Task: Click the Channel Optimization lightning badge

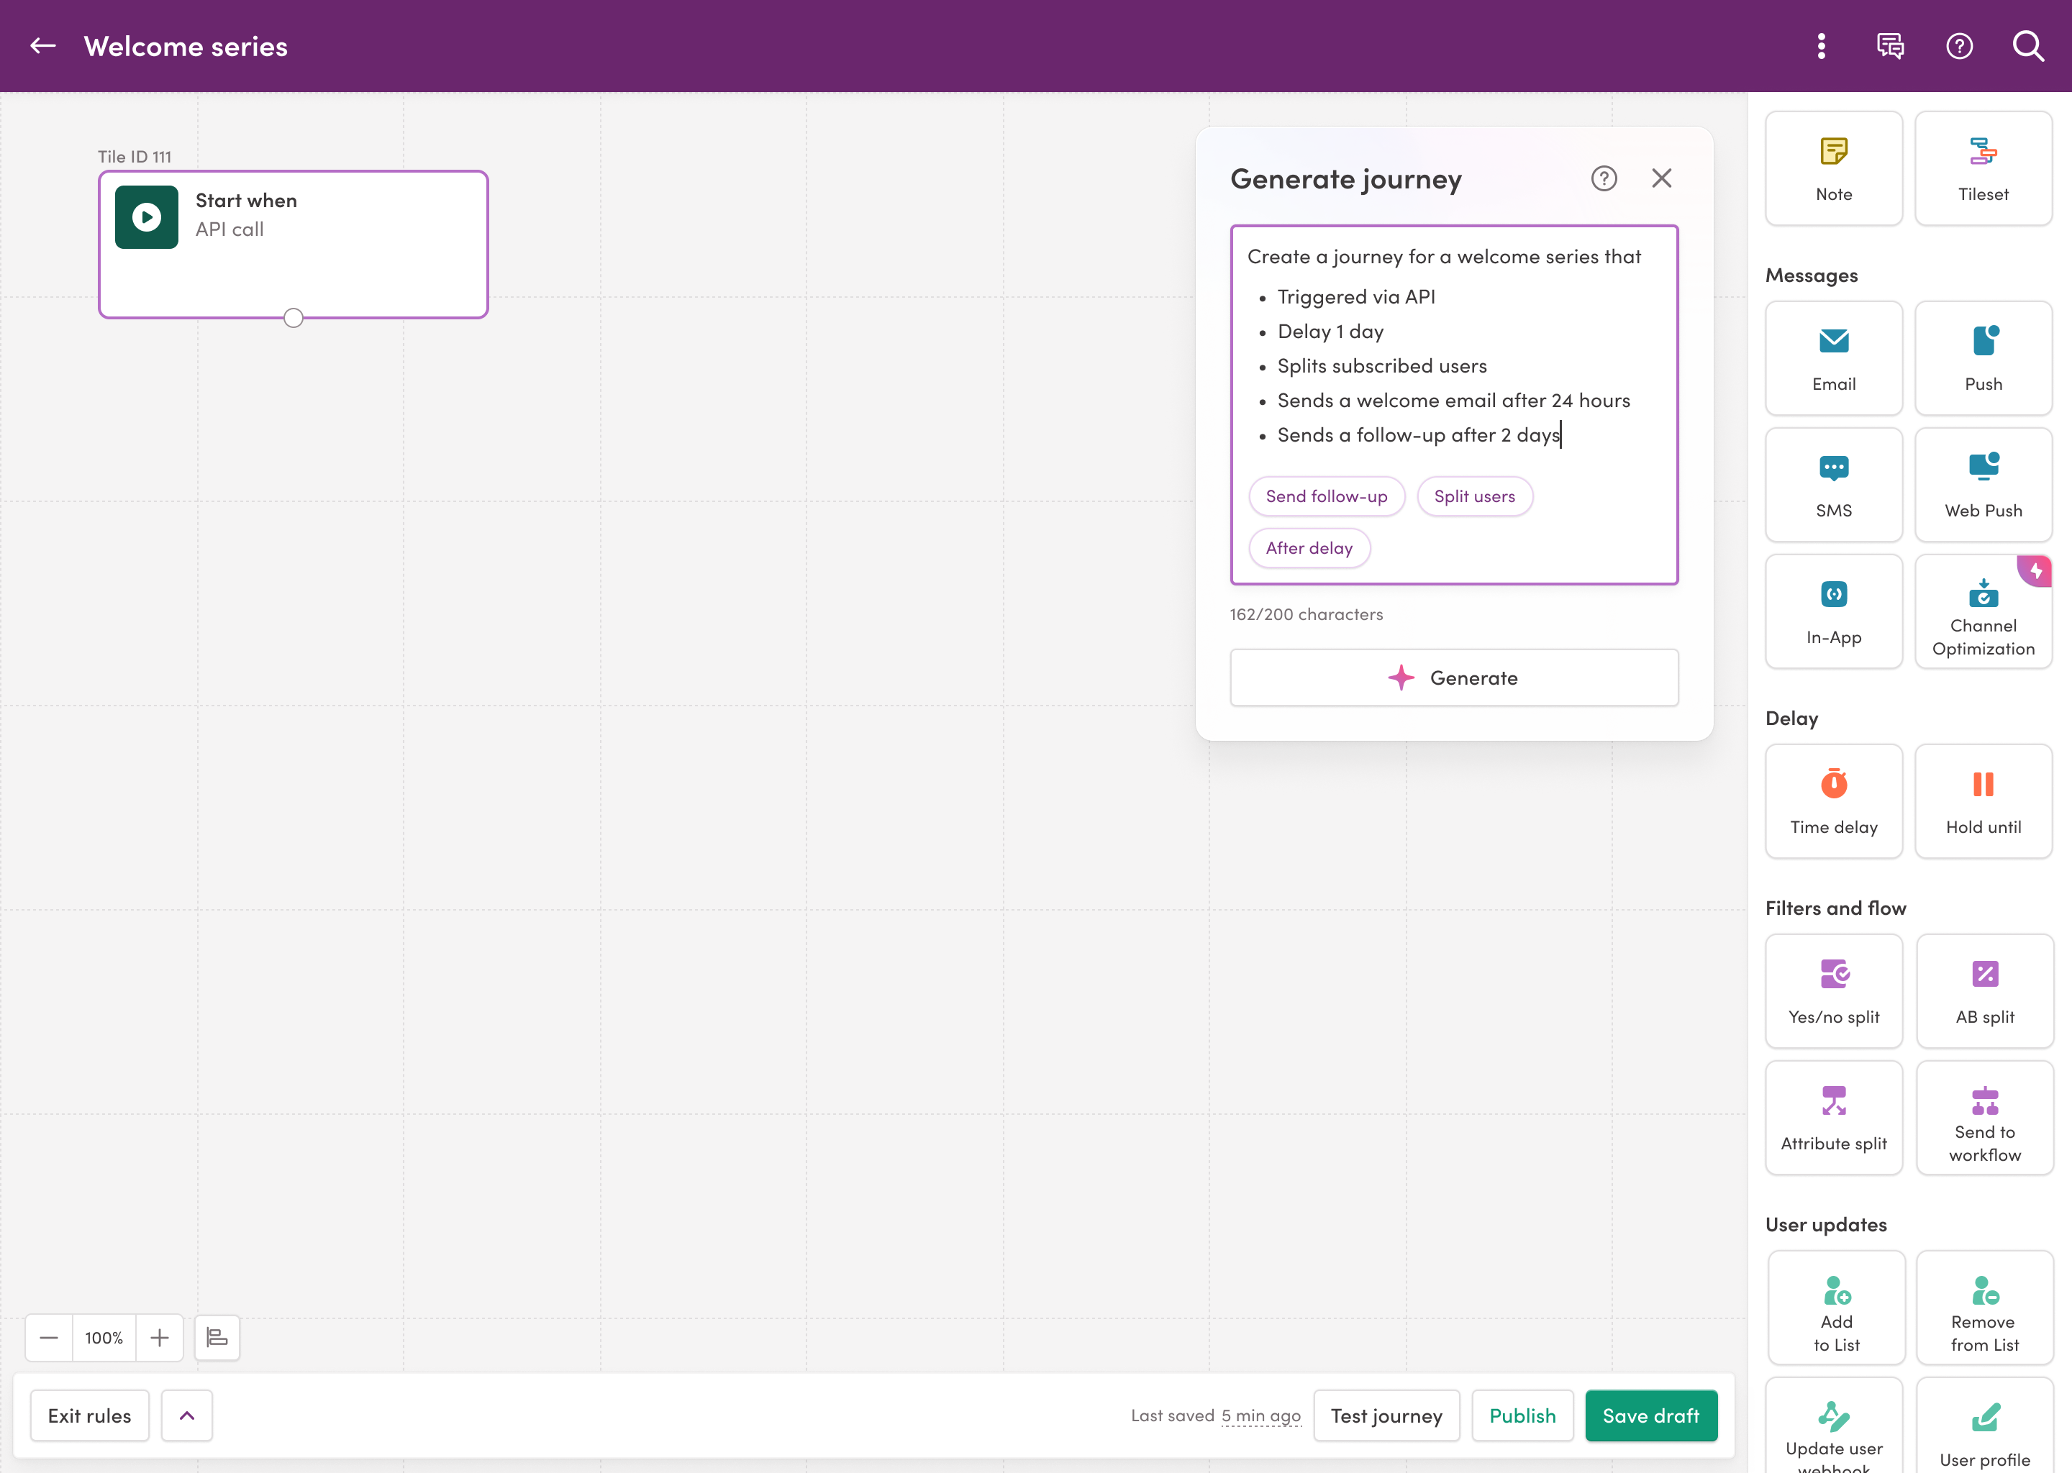Action: coord(2036,570)
